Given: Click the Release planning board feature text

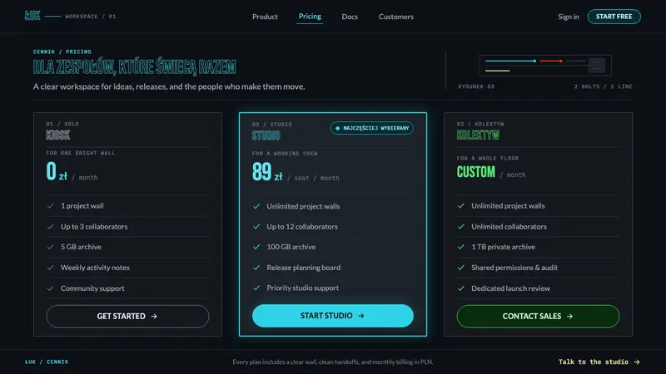Looking at the screenshot, I should 303,268.
